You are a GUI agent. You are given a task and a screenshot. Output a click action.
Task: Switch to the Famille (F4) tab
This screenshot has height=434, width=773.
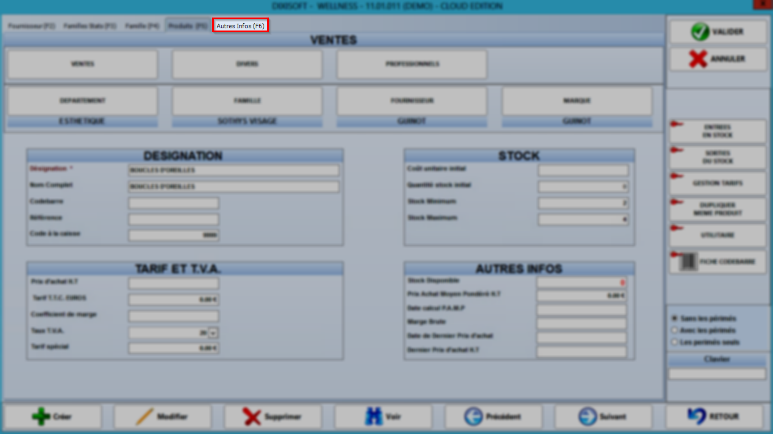point(142,26)
